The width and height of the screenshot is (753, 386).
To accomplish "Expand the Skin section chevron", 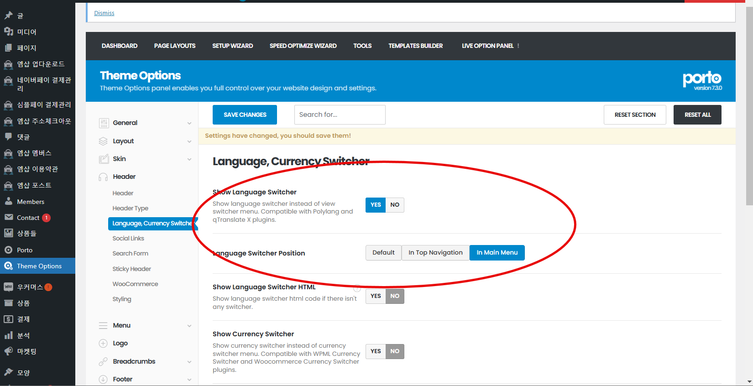I will tap(189, 159).
